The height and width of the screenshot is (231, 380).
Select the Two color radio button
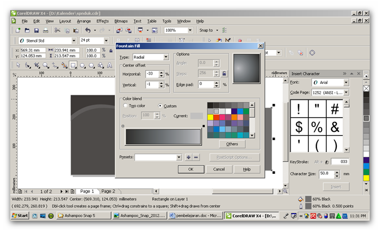point(125,106)
